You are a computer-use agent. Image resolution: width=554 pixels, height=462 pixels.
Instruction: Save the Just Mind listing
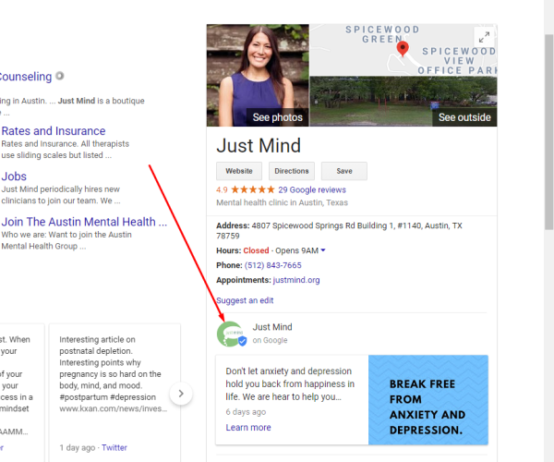[344, 171]
